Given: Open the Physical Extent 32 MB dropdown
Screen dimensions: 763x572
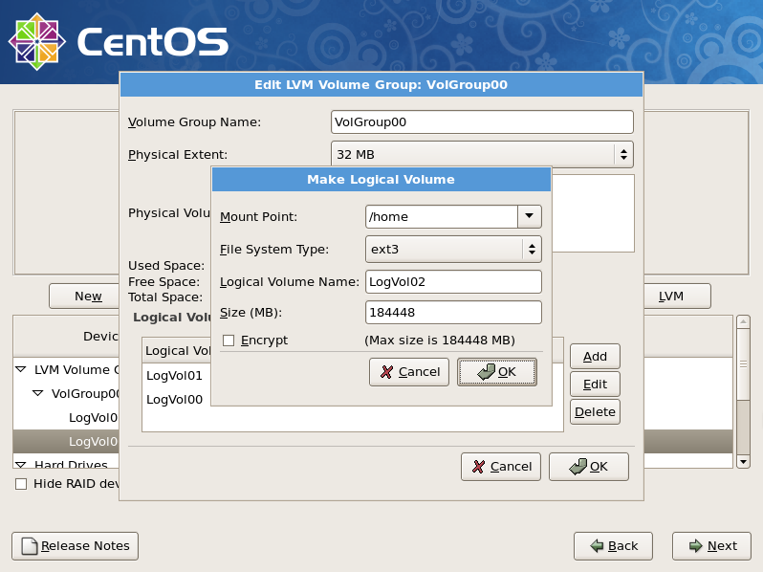Looking at the screenshot, I should coord(482,154).
